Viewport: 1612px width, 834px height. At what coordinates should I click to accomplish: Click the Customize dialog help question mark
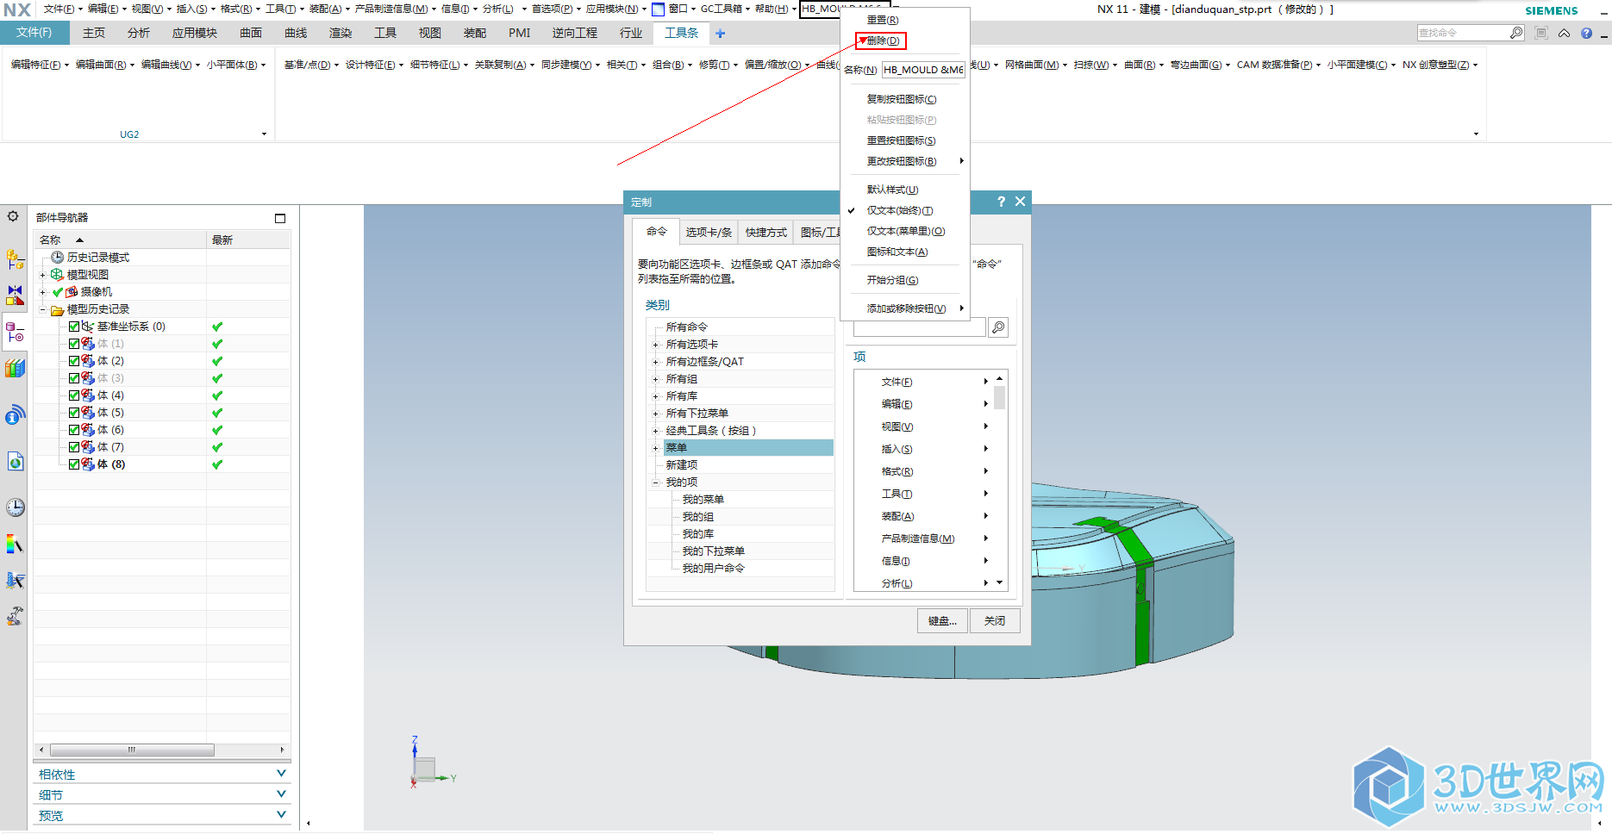(1001, 202)
